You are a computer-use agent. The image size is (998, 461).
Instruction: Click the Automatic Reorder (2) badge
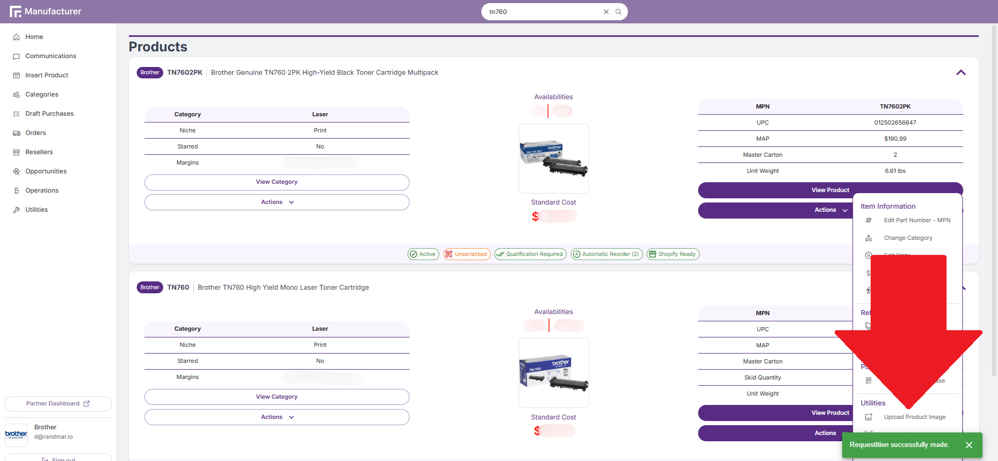tap(607, 254)
